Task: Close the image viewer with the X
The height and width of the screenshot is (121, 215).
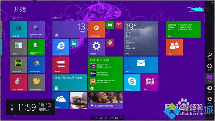Action: [213, 2]
